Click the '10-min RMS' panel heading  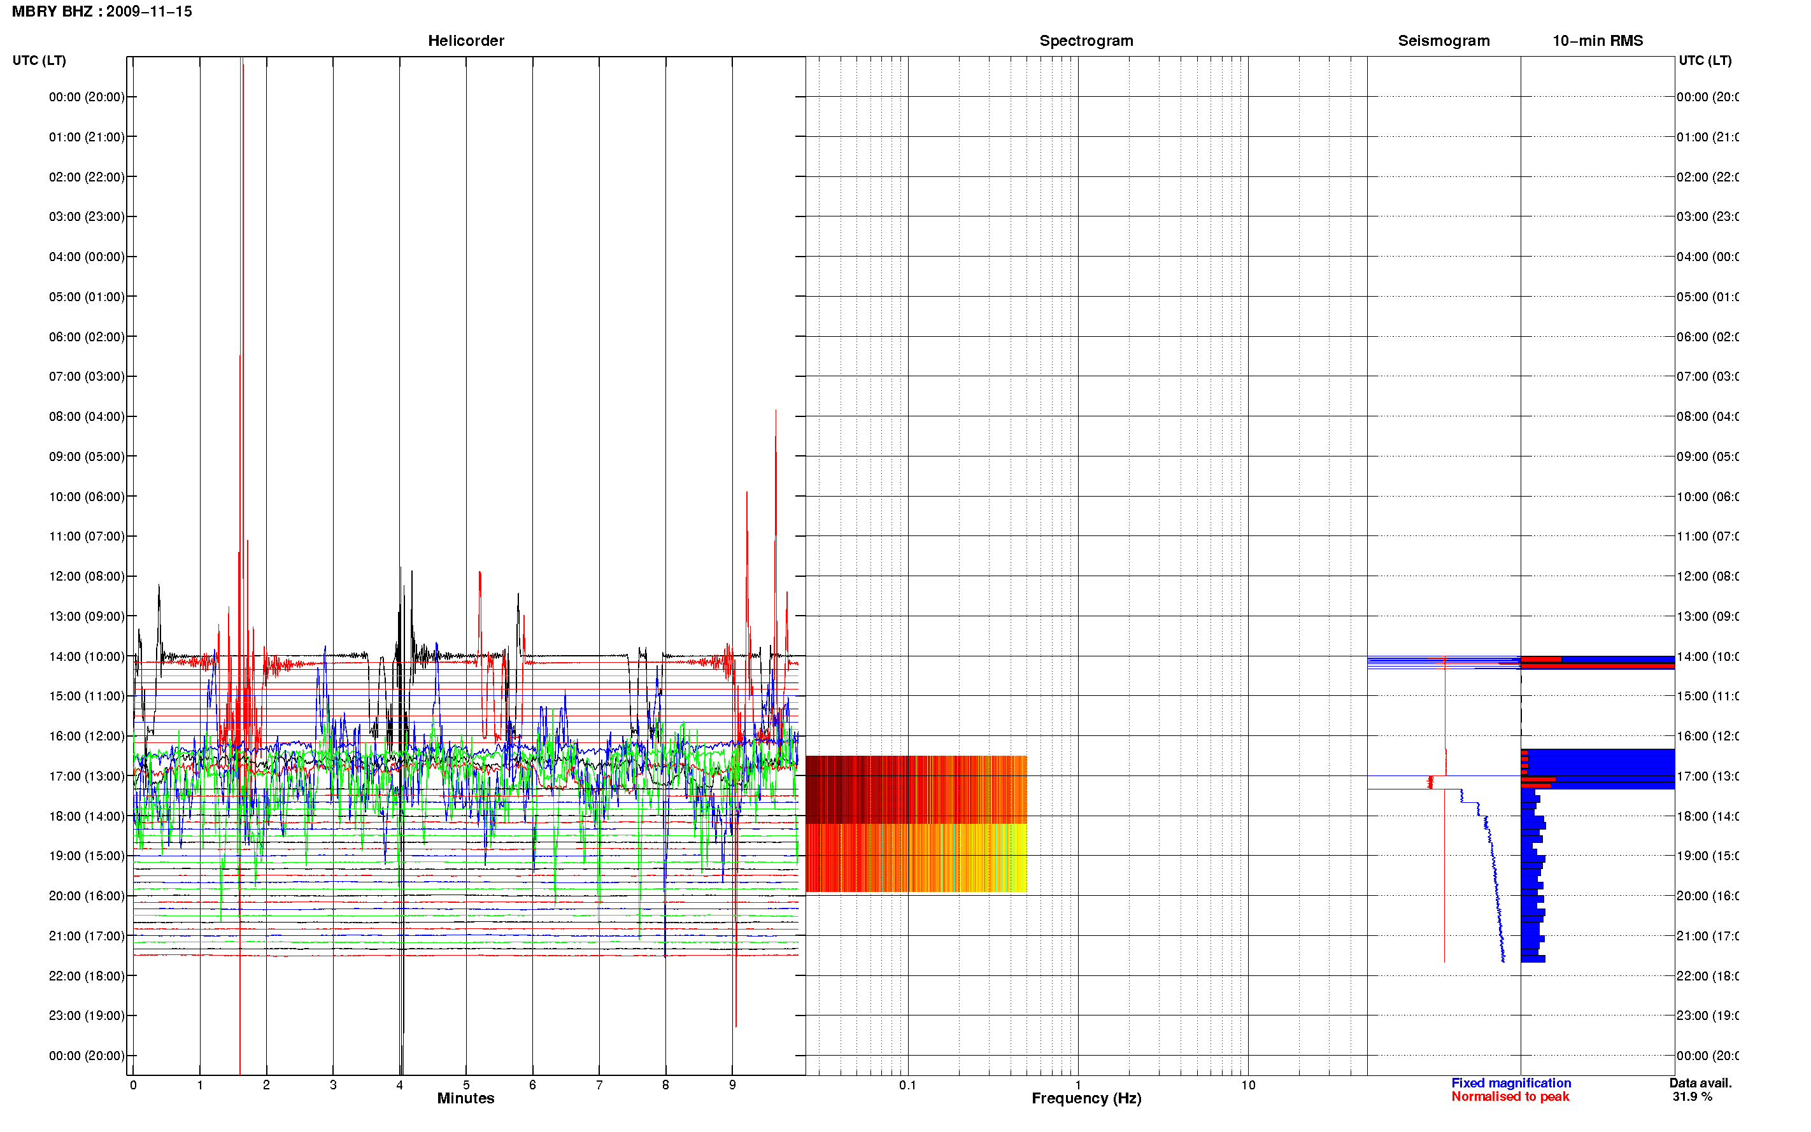click(1597, 41)
